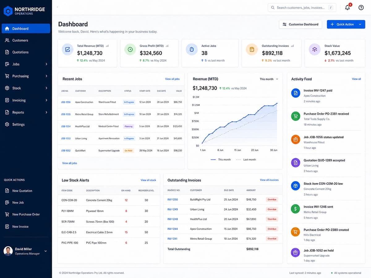The width and height of the screenshot is (371, 278).
Task: Click the New Quotation document icon
Action: tap(7, 191)
